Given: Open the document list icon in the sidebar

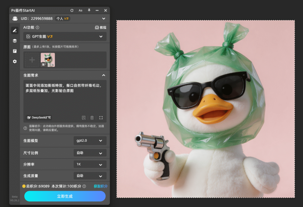Looking at the screenshot, I should click(x=15, y=51).
